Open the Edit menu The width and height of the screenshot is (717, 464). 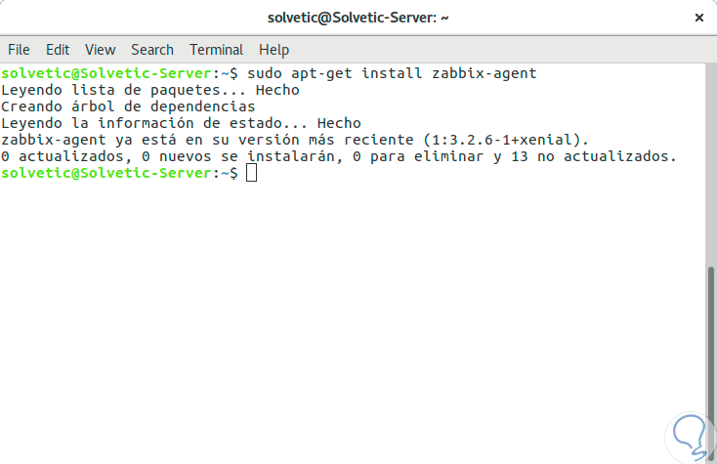coord(58,50)
